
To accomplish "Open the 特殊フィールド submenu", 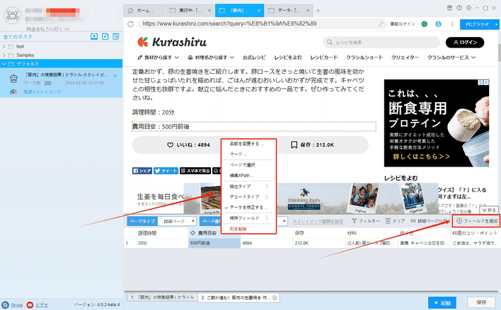I will click(248, 219).
